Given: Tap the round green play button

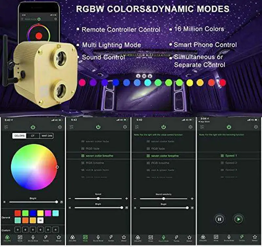Looking at the screenshot, I should (238, 219).
